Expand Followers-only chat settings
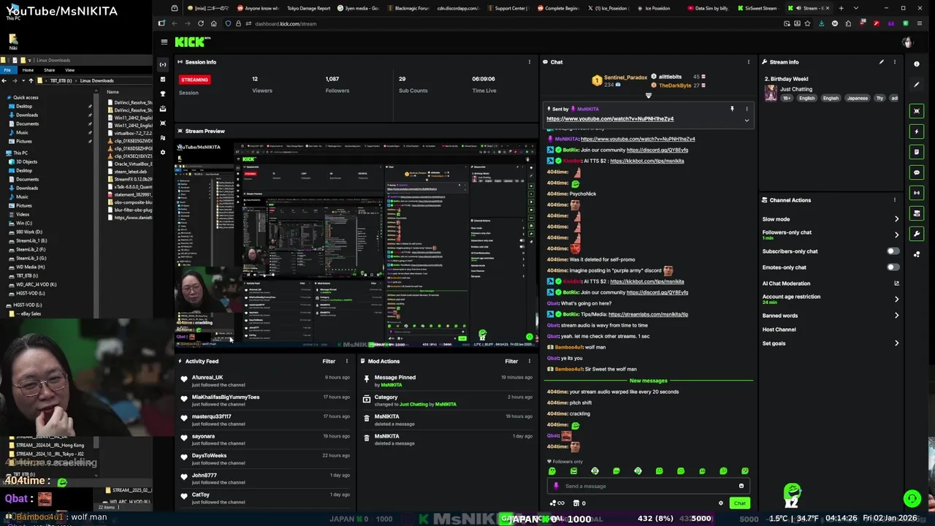 (896, 235)
